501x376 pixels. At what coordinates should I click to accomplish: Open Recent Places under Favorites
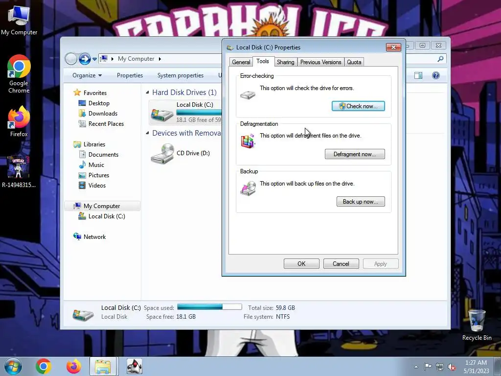(106, 124)
